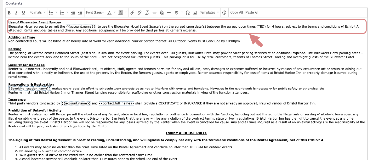This screenshot has width=370, height=160.
Task: Click the Paste All button
Action: [252, 13]
